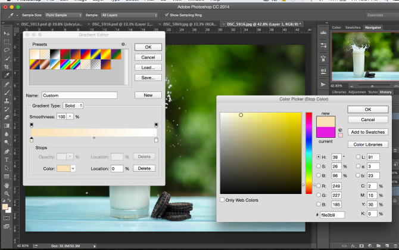The height and width of the screenshot is (250, 399).
Task: Select the Clone Stamp tool
Action: tap(7, 101)
